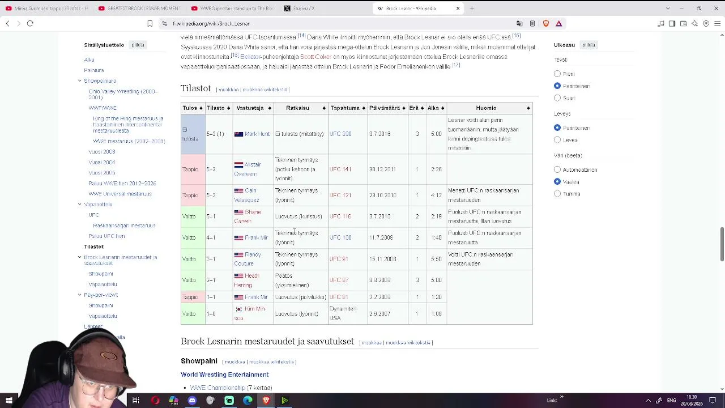Collapse Brock Lesnarin mestaruudet ja saavutukset section

(80, 257)
